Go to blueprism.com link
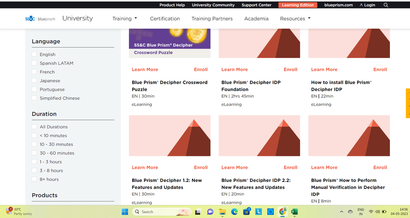 pos(339,5)
